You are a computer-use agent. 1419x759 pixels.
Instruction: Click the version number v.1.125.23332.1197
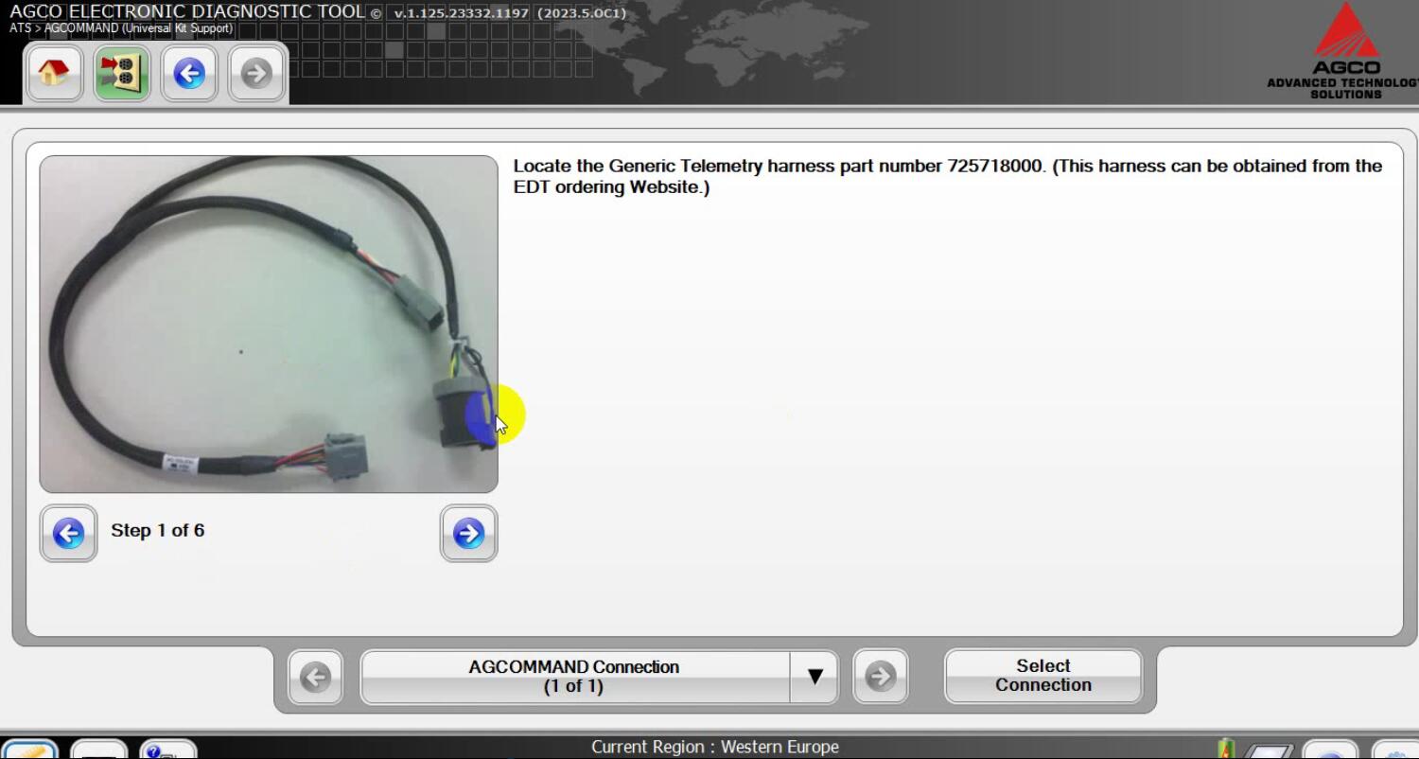[463, 13]
